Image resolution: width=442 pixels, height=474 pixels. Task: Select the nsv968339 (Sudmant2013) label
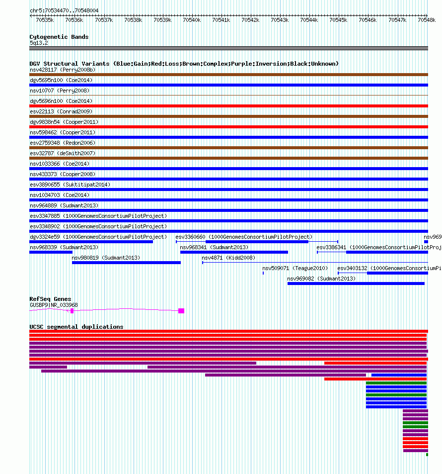click(64, 247)
